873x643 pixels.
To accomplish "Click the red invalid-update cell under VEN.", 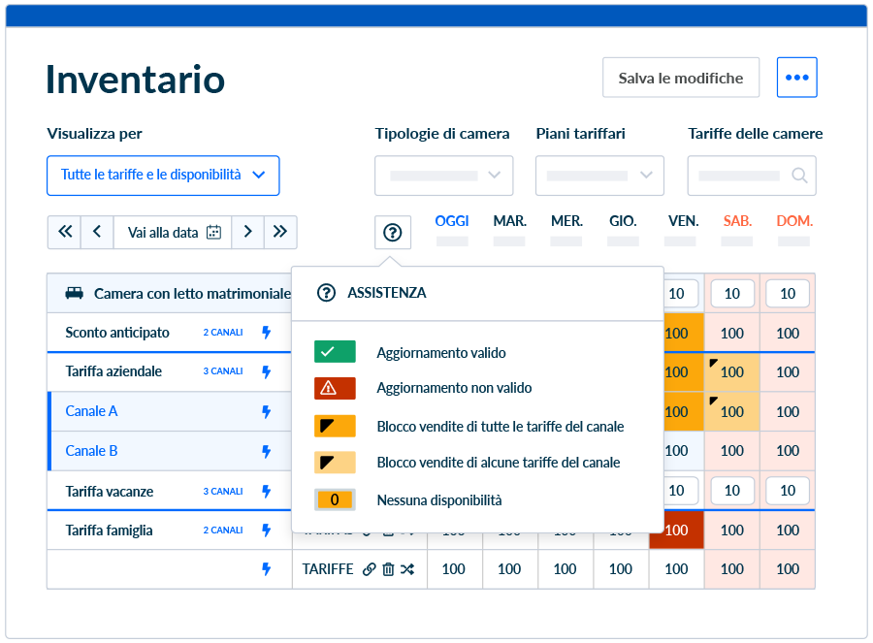I will (676, 530).
